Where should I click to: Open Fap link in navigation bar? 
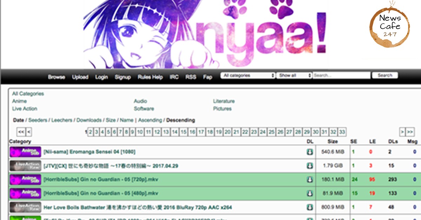(x=207, y=77)
